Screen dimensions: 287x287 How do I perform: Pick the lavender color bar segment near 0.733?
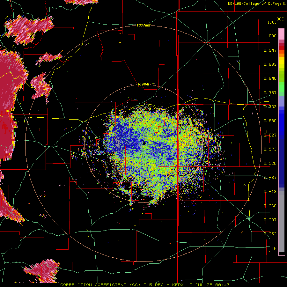pyautogui.click(x=282, y=101)
